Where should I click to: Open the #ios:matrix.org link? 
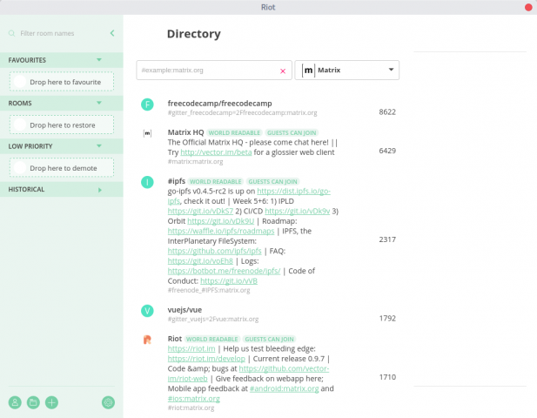[x=194, y=399]
